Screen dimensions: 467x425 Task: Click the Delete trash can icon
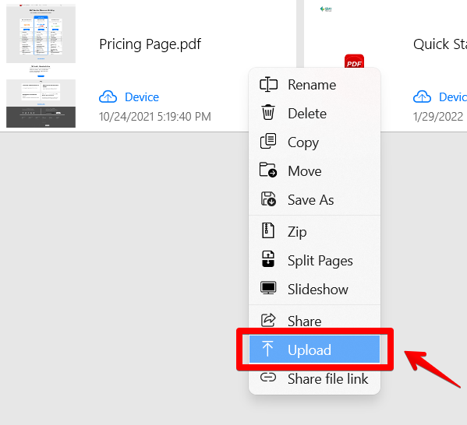[268, 113]
